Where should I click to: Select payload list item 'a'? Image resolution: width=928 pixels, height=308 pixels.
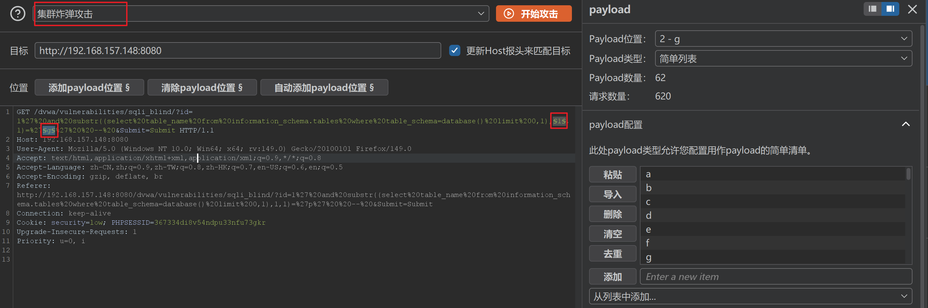point(773,174)
